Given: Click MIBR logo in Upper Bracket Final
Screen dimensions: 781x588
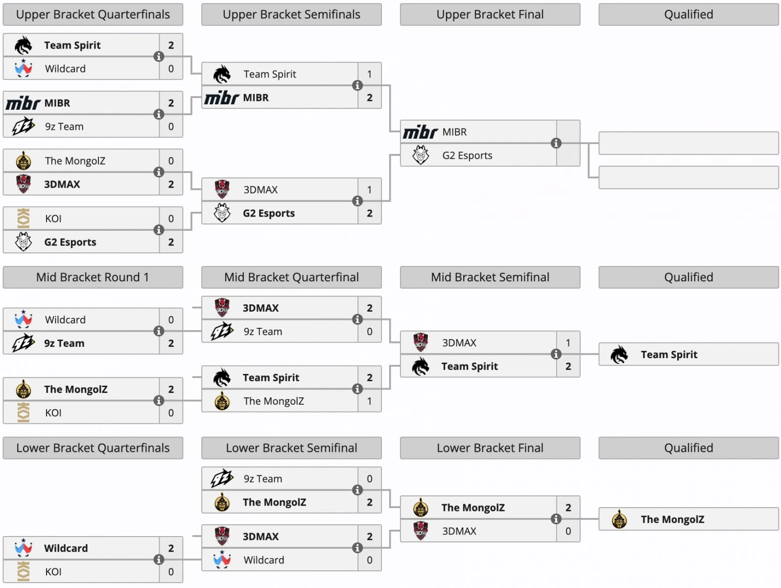Looking at the screenshot, I should (420, 132).
